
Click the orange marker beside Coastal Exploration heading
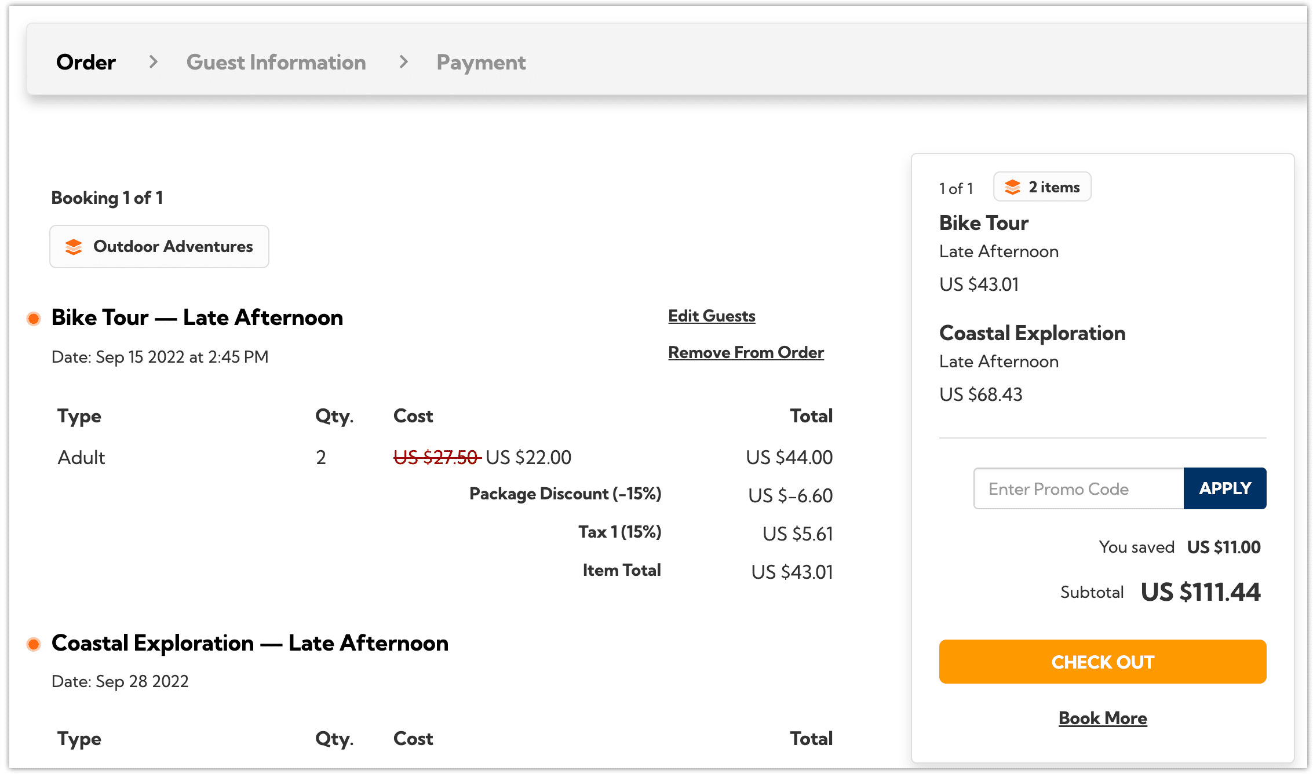[x=34, y=643]
